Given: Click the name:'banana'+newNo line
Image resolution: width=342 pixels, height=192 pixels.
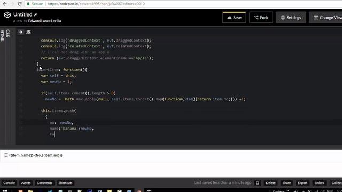Looking at the screenshot, I should click(x=72, y=129).
